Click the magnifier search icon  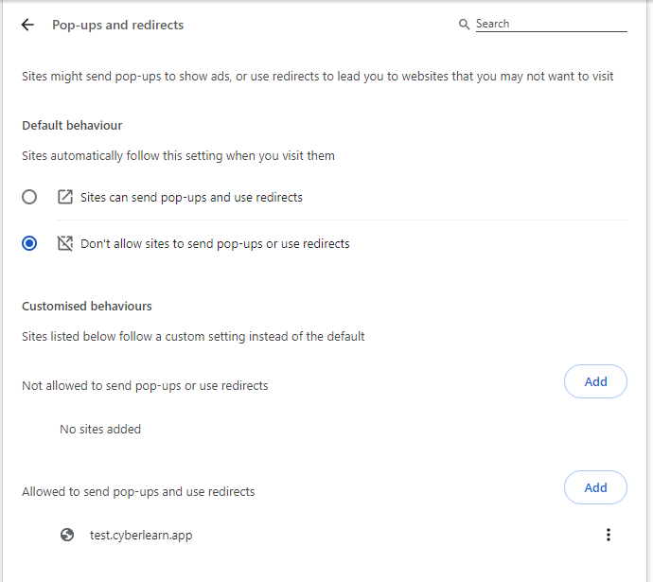coord(464,25)
